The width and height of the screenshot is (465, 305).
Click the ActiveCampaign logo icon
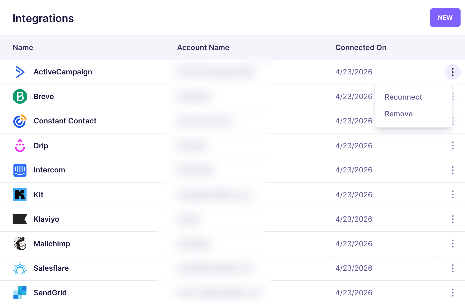pyautogui.click(x=20, y=72)
